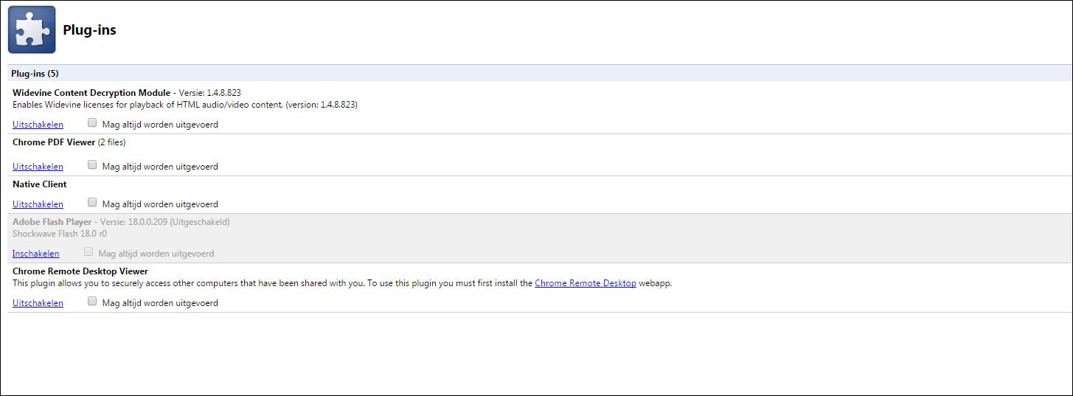
Task: Select the Adobe Flash Player title
Action: [52, 222]
